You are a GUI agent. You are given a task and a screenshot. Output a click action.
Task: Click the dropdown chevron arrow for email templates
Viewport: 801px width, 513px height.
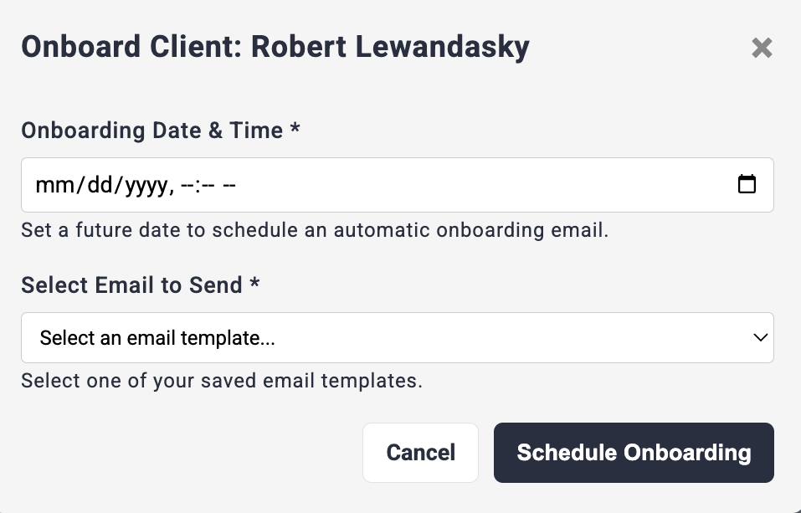pos(760,338)
